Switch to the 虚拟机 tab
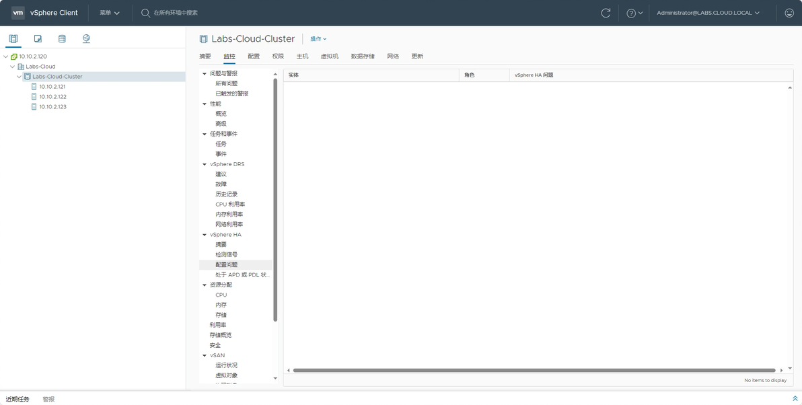 (330, 57)
